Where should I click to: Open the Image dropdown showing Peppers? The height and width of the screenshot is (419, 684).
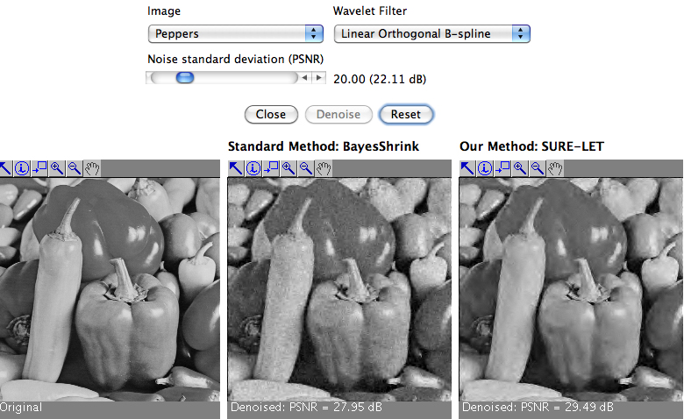click(x=236, y=34)
